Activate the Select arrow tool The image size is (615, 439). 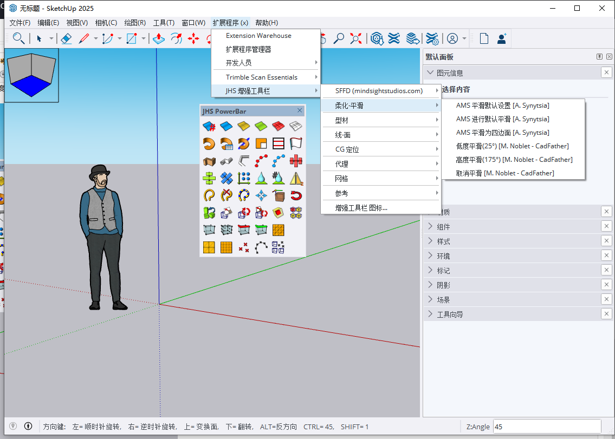click(x=39, y=38)
